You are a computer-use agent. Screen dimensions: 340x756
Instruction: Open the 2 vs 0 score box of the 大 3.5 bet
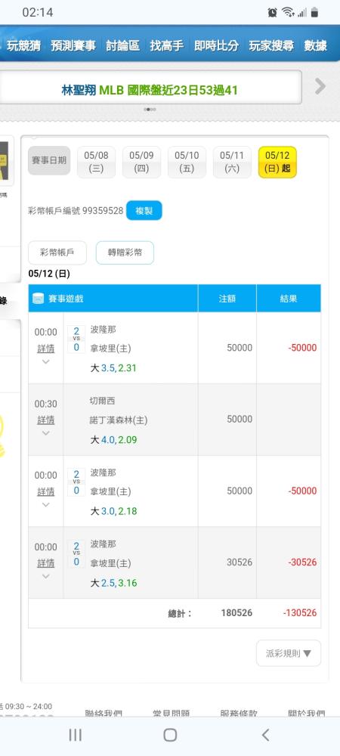tap(76, 339)
